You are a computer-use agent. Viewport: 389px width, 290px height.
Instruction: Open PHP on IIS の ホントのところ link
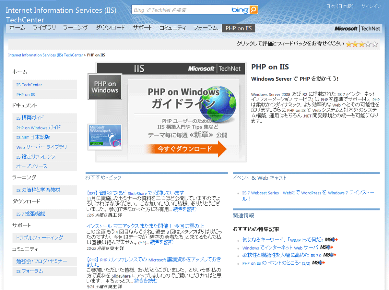[x=276, y=263]
